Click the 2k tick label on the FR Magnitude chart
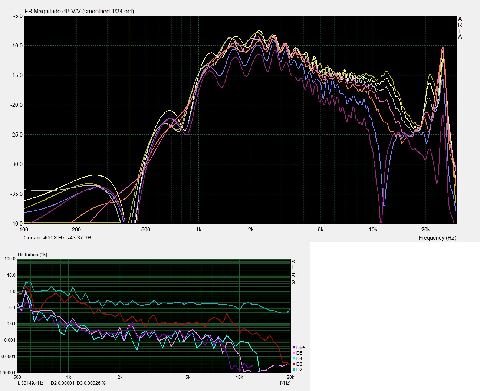The image size is (480, 391). 251,230
